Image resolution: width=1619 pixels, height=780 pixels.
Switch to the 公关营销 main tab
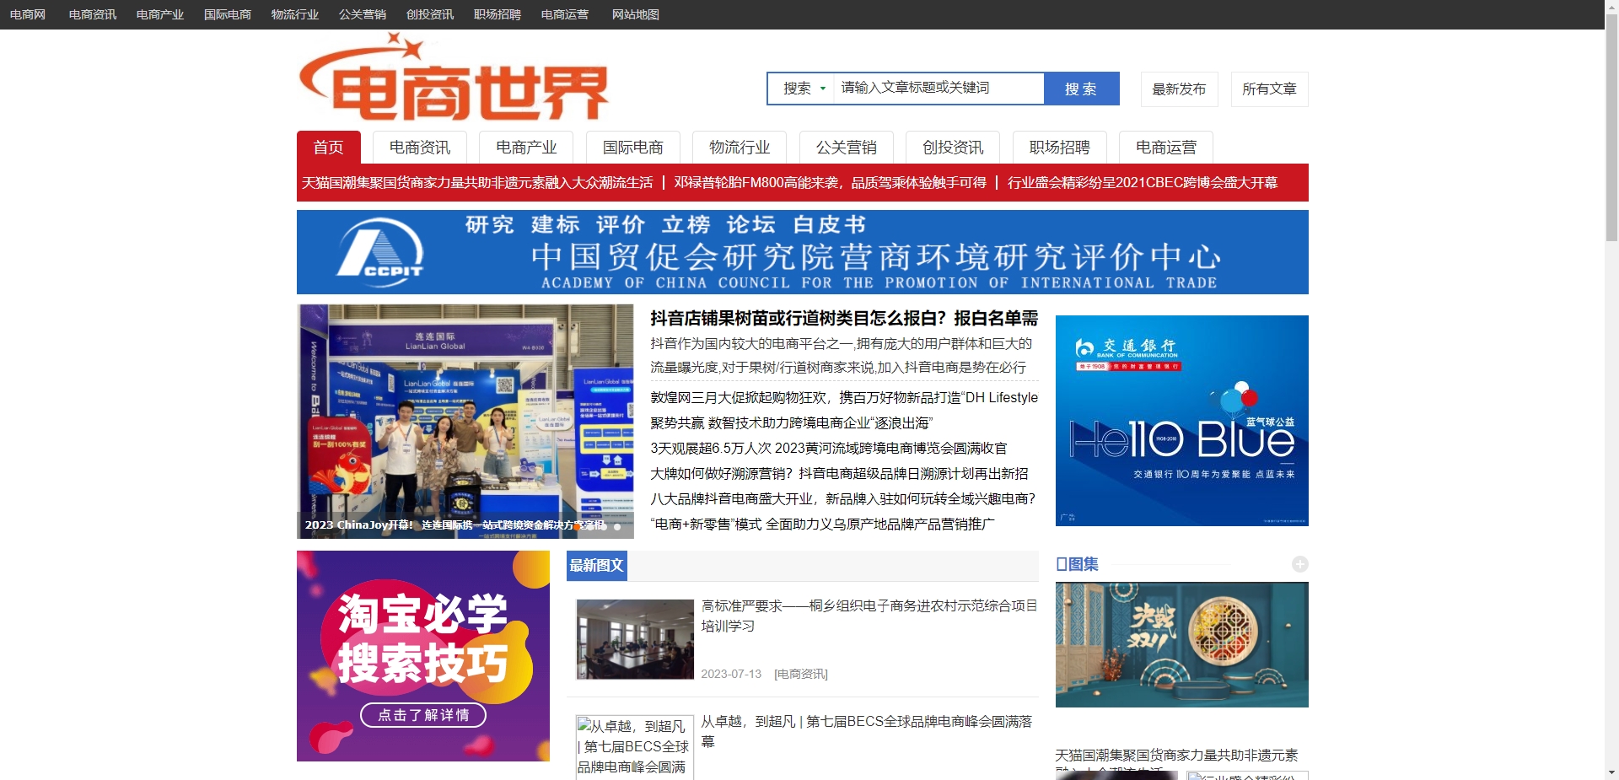click(847, 148)
